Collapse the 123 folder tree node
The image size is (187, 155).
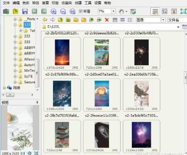(x=15, y=25)
